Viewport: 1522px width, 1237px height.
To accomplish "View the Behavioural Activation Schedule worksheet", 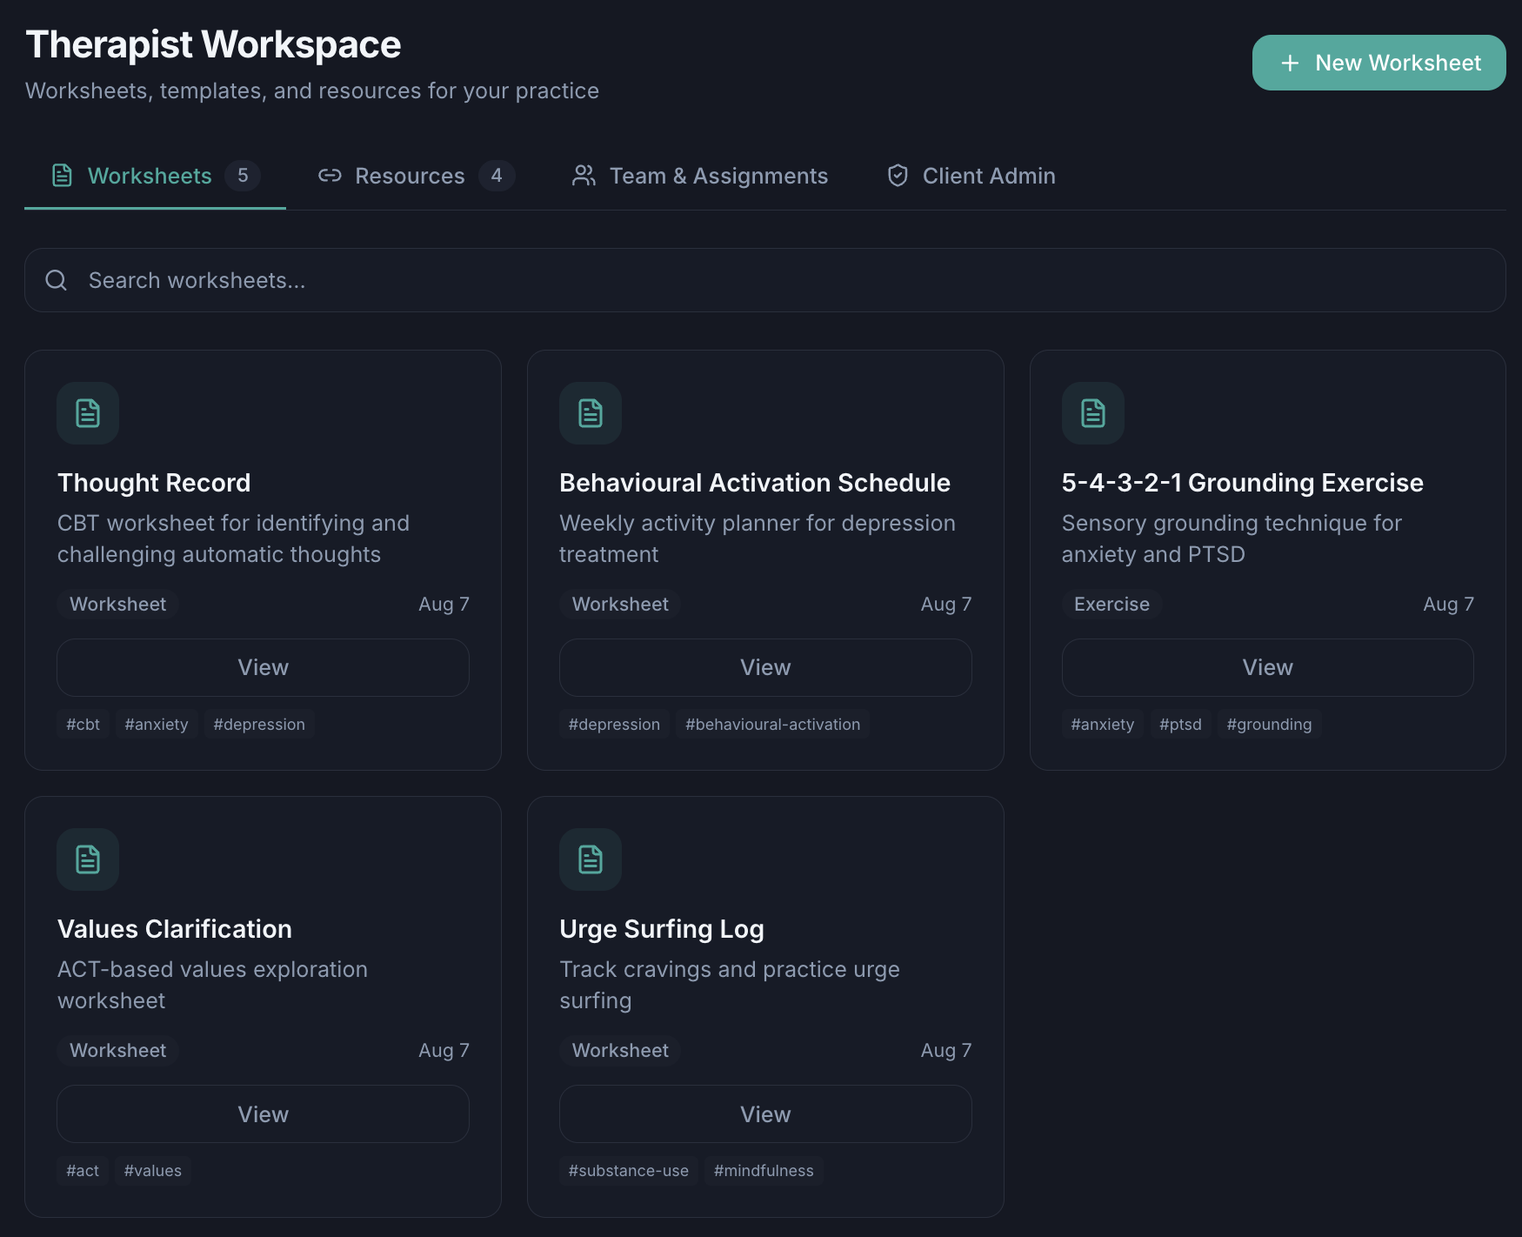I will 765,667.
